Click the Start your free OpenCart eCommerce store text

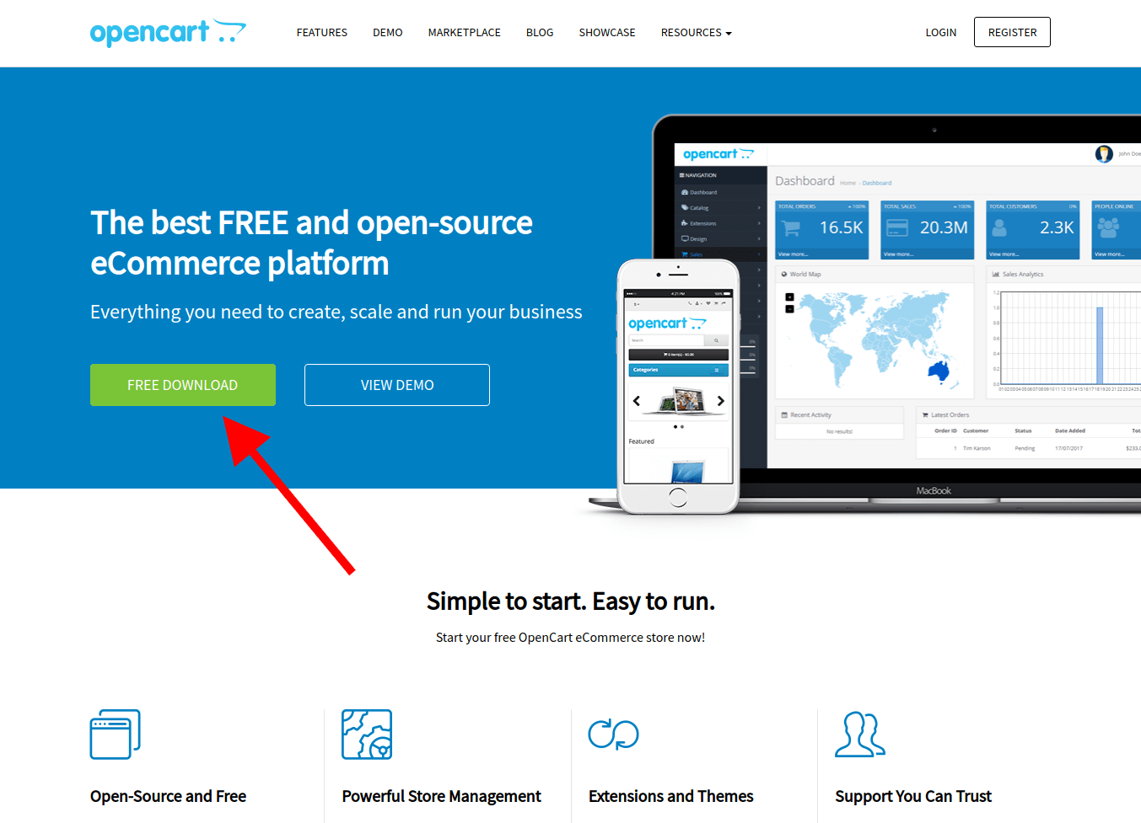[571, 638]
